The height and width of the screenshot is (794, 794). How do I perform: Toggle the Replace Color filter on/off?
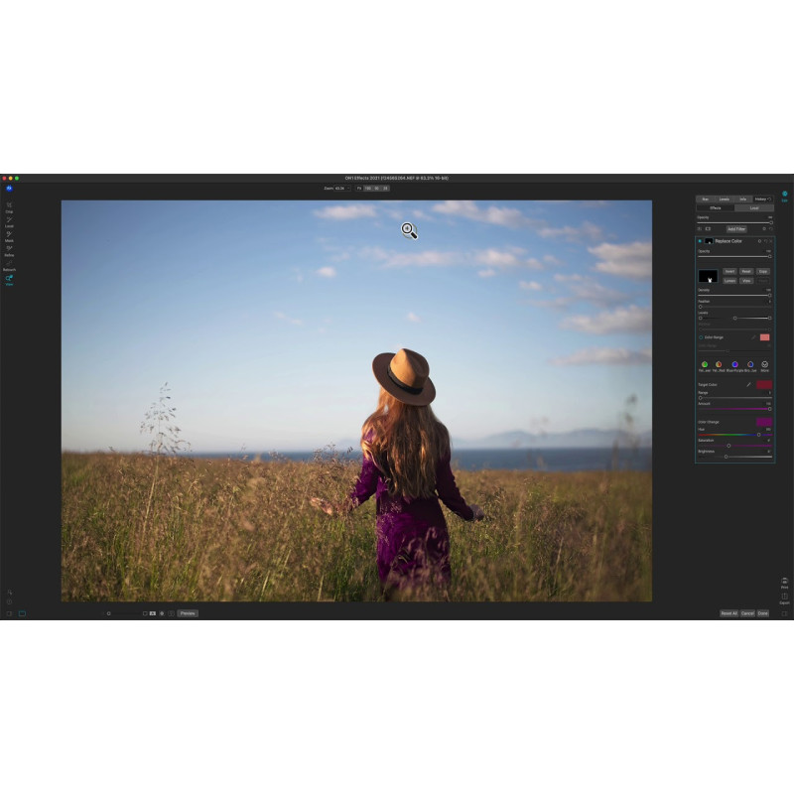(x=700, y=241)
